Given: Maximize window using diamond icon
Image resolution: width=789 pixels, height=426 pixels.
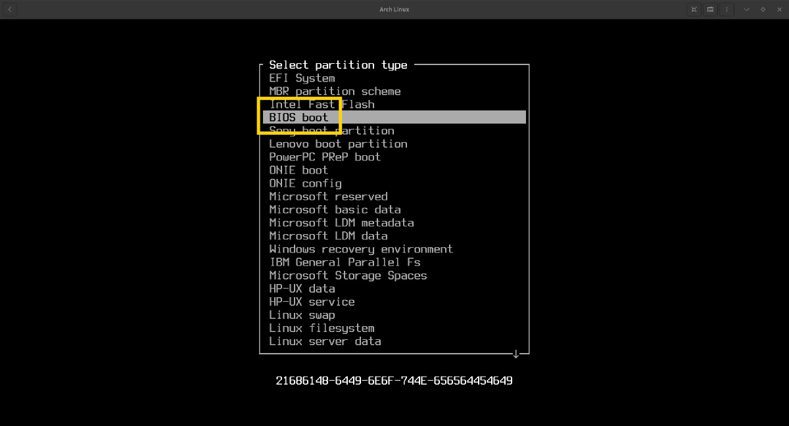Looking at the screenshot, I should [x=763, y=9].
